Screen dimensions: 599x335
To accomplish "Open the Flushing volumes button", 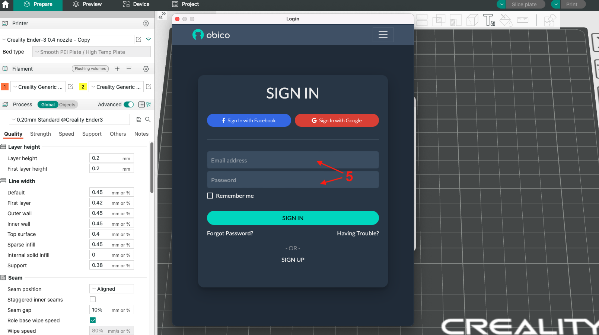I will click(90, 69).
